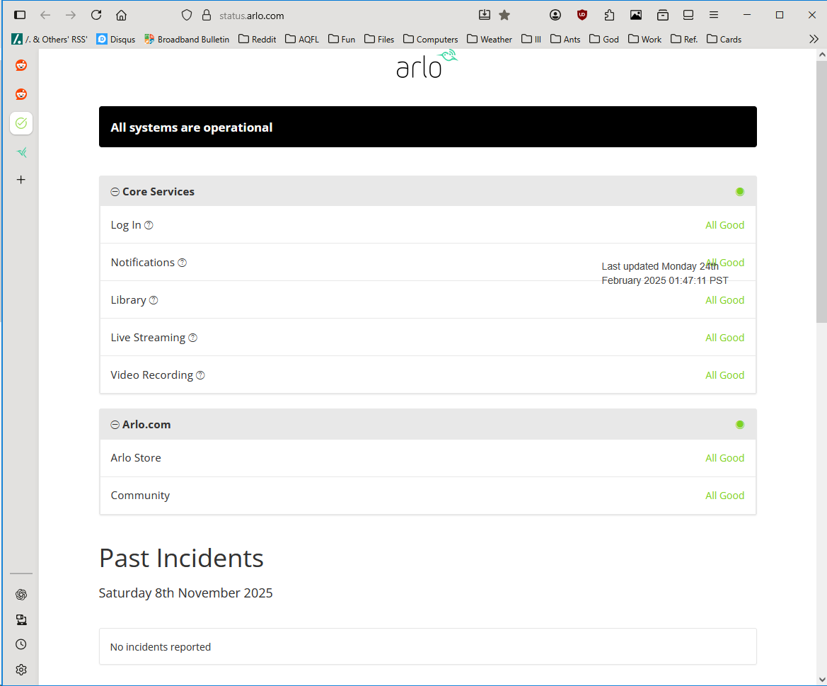The image size is (827, 686).
Task: Open the history clock icon in sidebar
Action: (x=21, y=644)
